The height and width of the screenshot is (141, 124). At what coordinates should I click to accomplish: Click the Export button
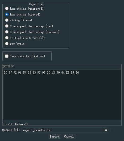pos(55,136)
